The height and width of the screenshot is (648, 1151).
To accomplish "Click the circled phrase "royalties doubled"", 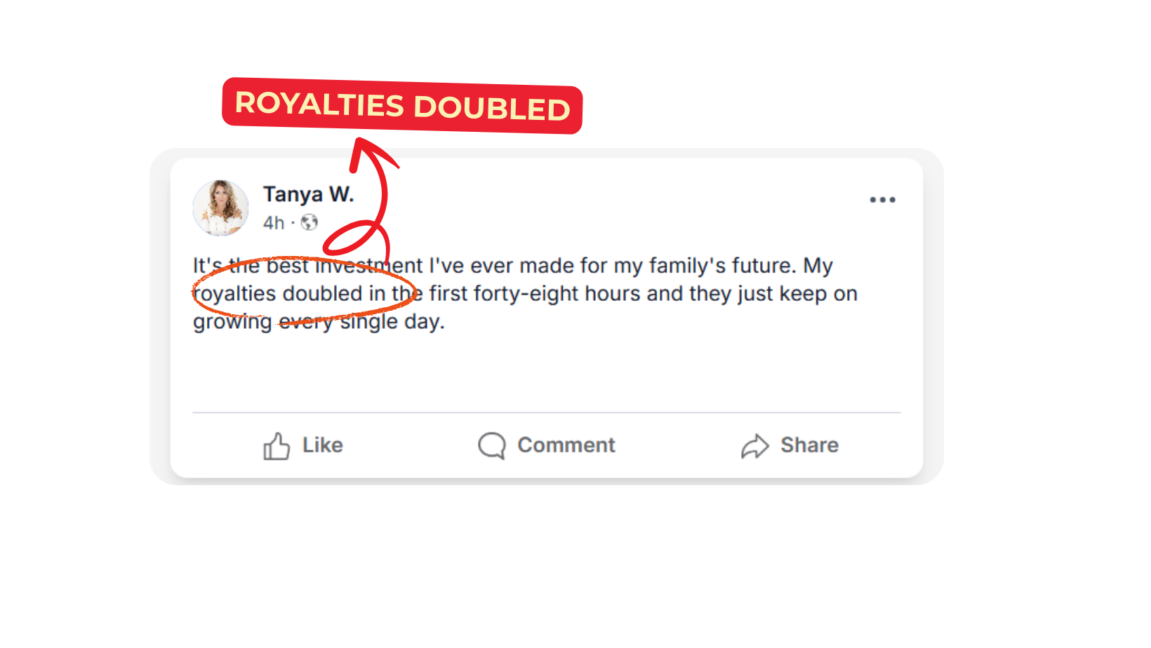I will [x=278, y=294].
